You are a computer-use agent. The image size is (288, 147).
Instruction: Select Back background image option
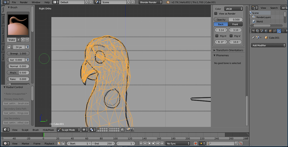[x=221, y=24]
